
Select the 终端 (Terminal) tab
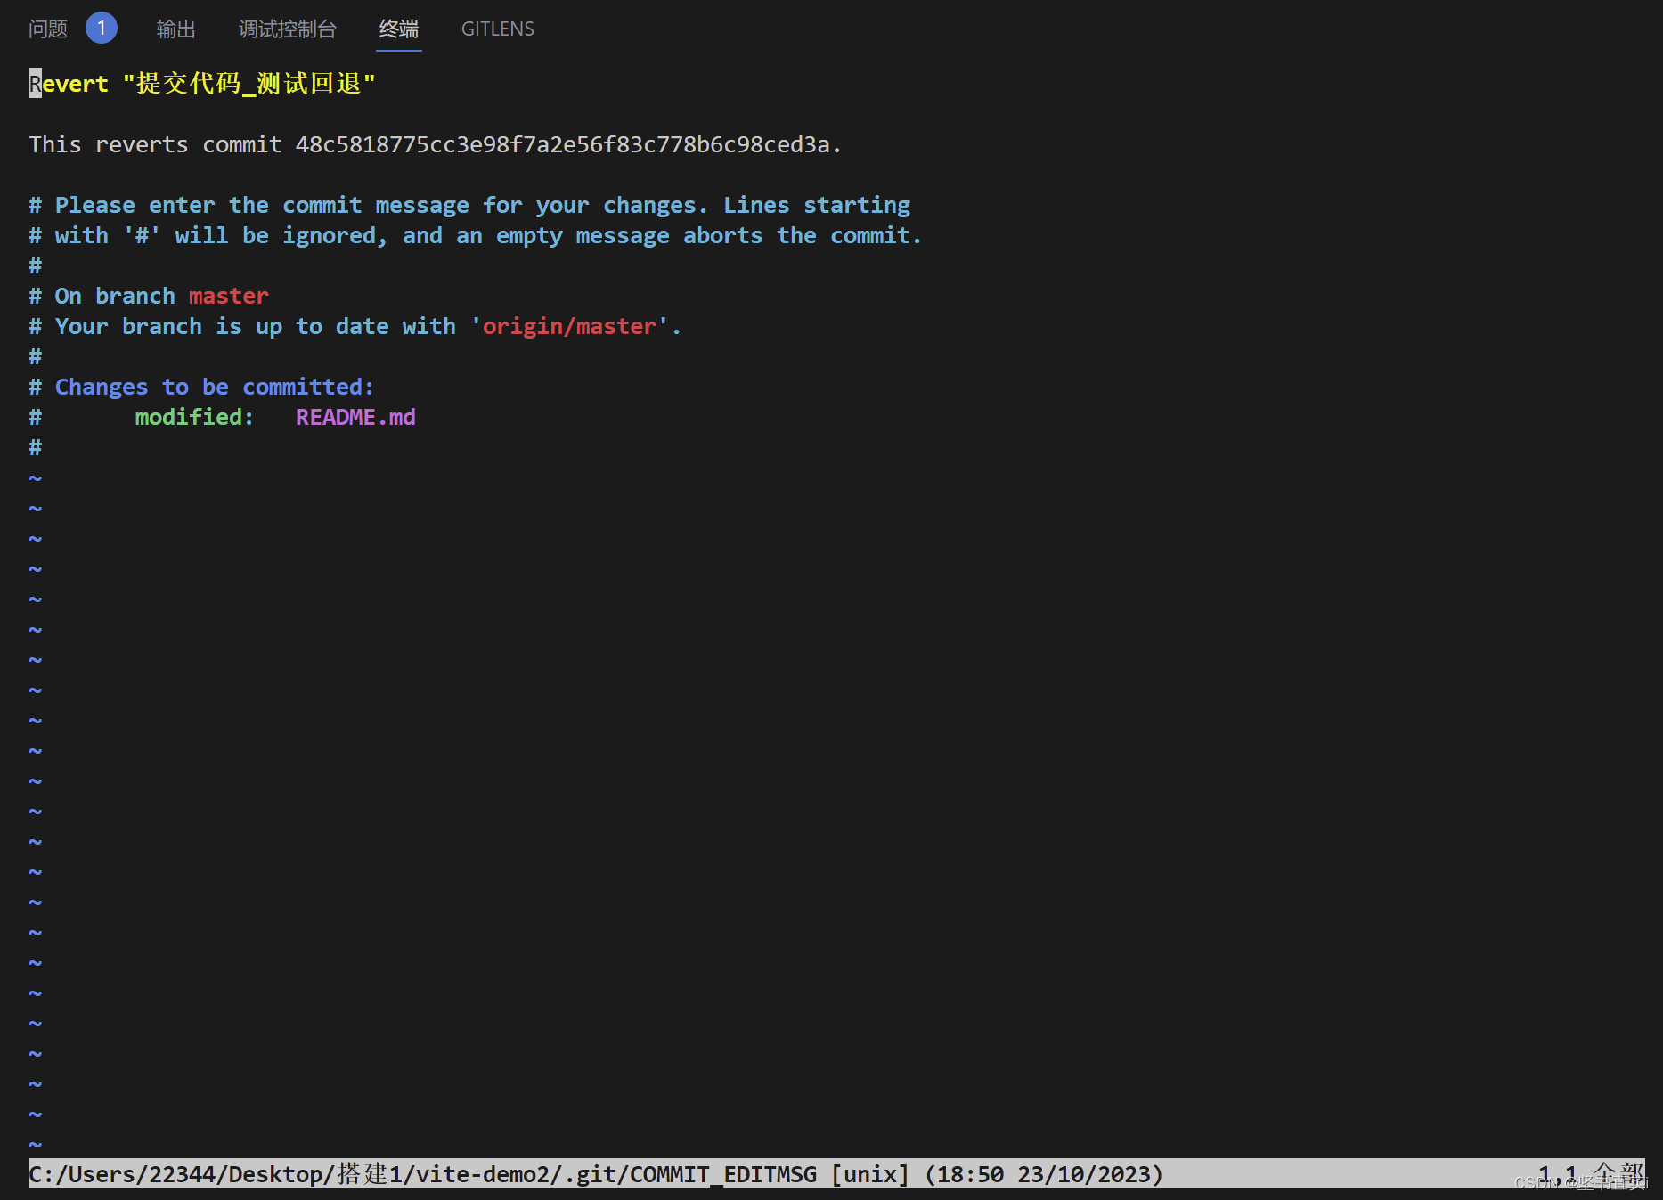(x=399, y=29)
